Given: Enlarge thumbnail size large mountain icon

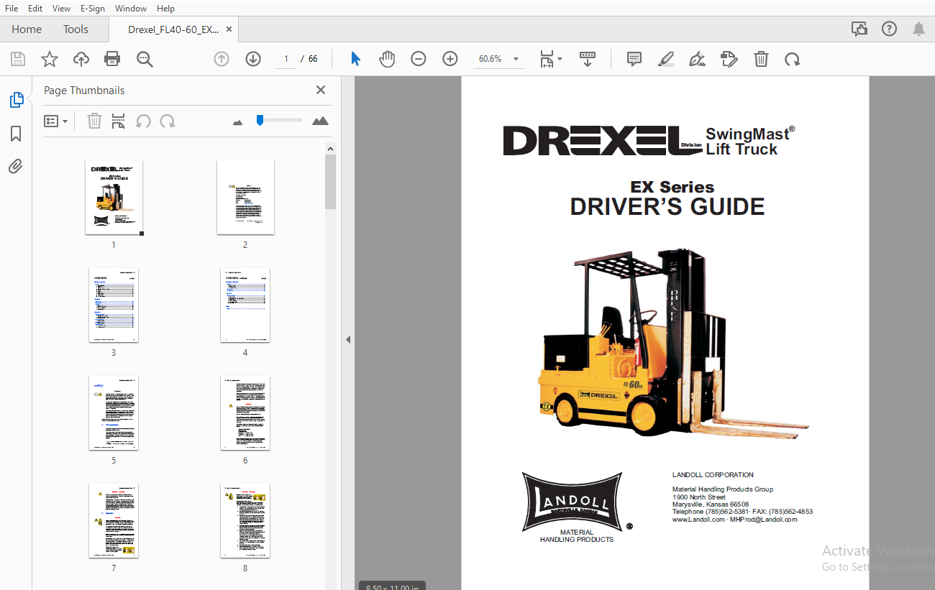Looking at the screenshot, I should [321, 121].
